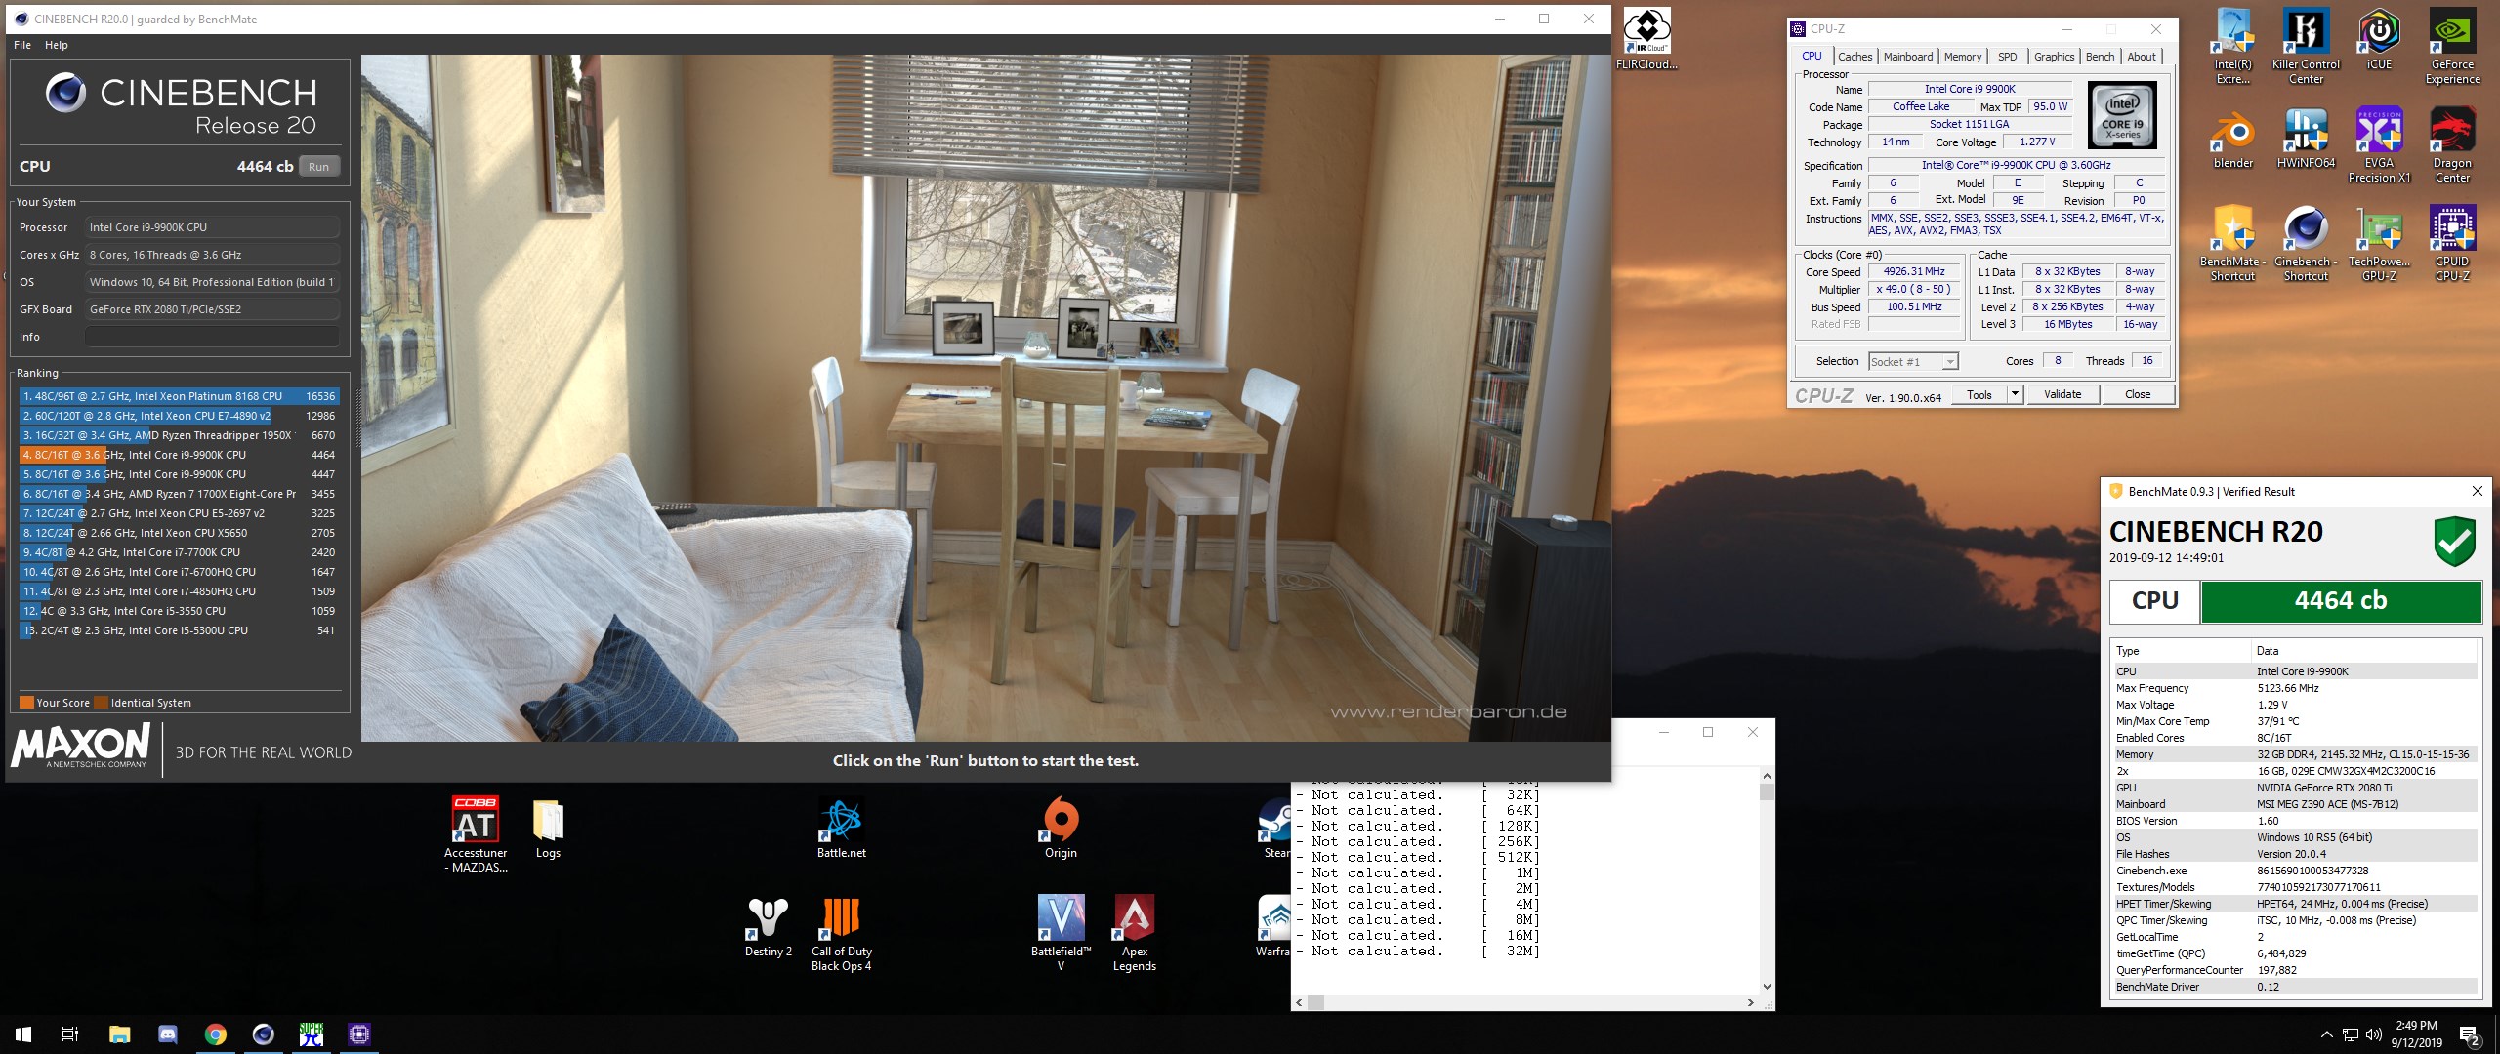Viewport: 2500px width, 1054px height.
Task: Open GeForce Experience shortcut
Action: (2452, 46)
